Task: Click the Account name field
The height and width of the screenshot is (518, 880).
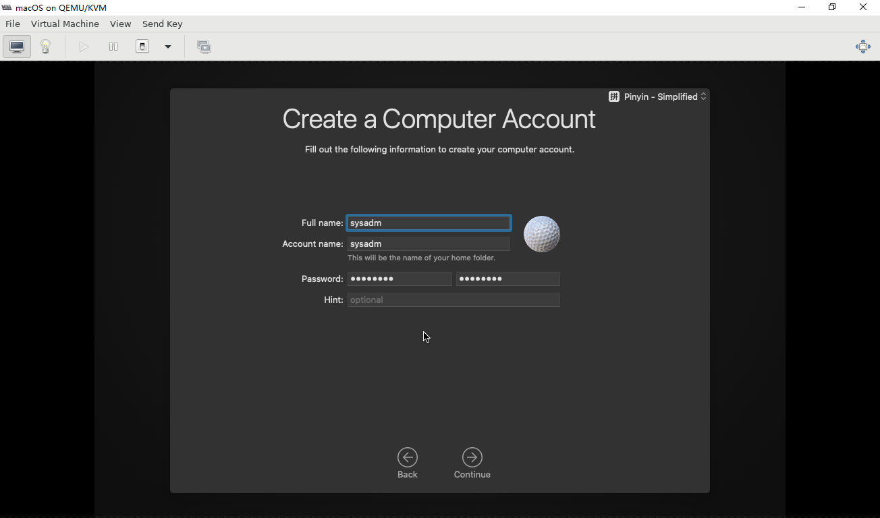Action: click(x=429, y=243)
